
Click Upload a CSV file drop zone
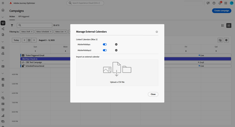pyautogui.click(x=117, y=73)
